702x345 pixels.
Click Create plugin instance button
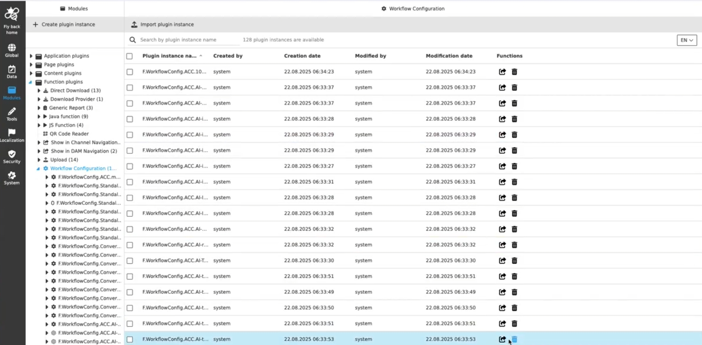[x=64, y=24]
